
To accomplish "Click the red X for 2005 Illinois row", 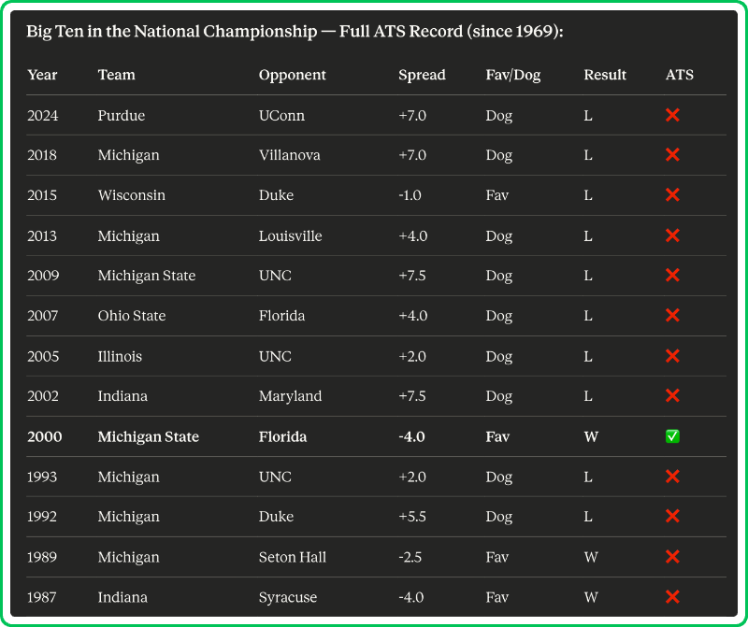I will [672, 356].
